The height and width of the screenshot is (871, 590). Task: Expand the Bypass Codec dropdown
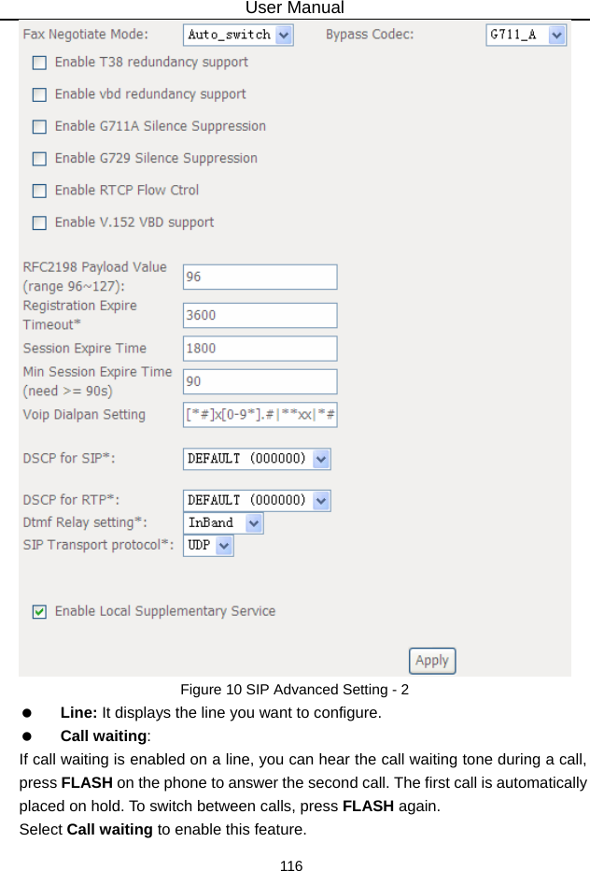point(527,35)
